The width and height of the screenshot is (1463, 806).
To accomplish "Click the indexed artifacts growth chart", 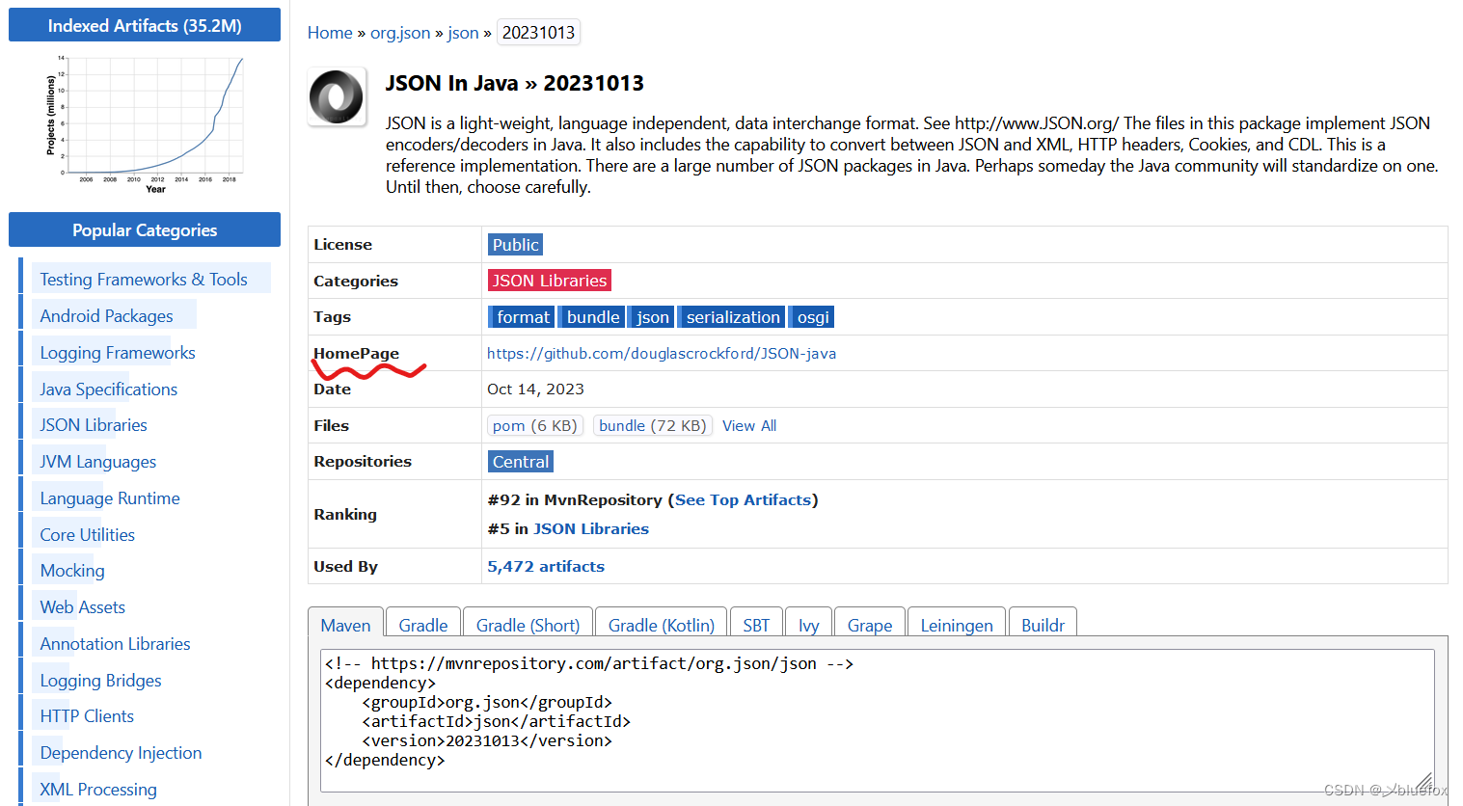I will coord(144,123).
